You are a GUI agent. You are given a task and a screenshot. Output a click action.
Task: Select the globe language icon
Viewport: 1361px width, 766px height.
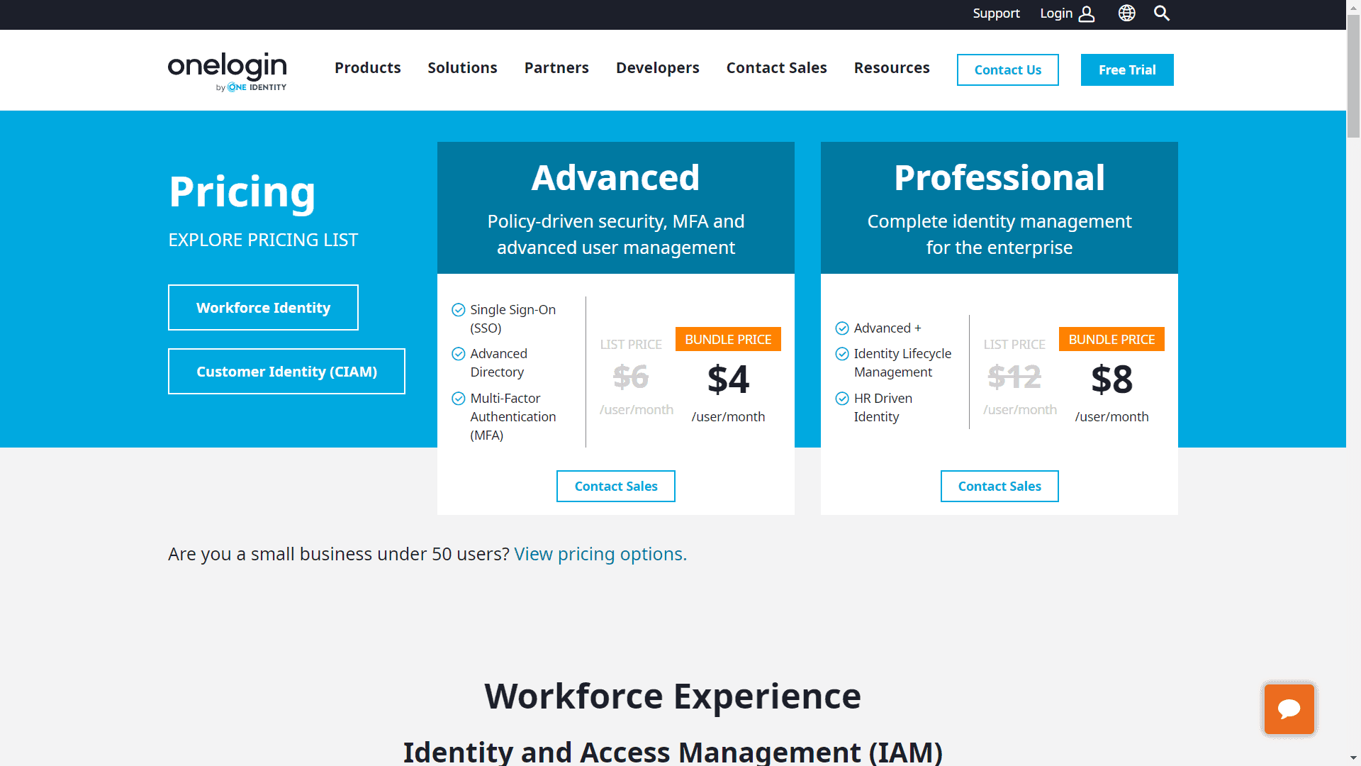(1126, 13)
